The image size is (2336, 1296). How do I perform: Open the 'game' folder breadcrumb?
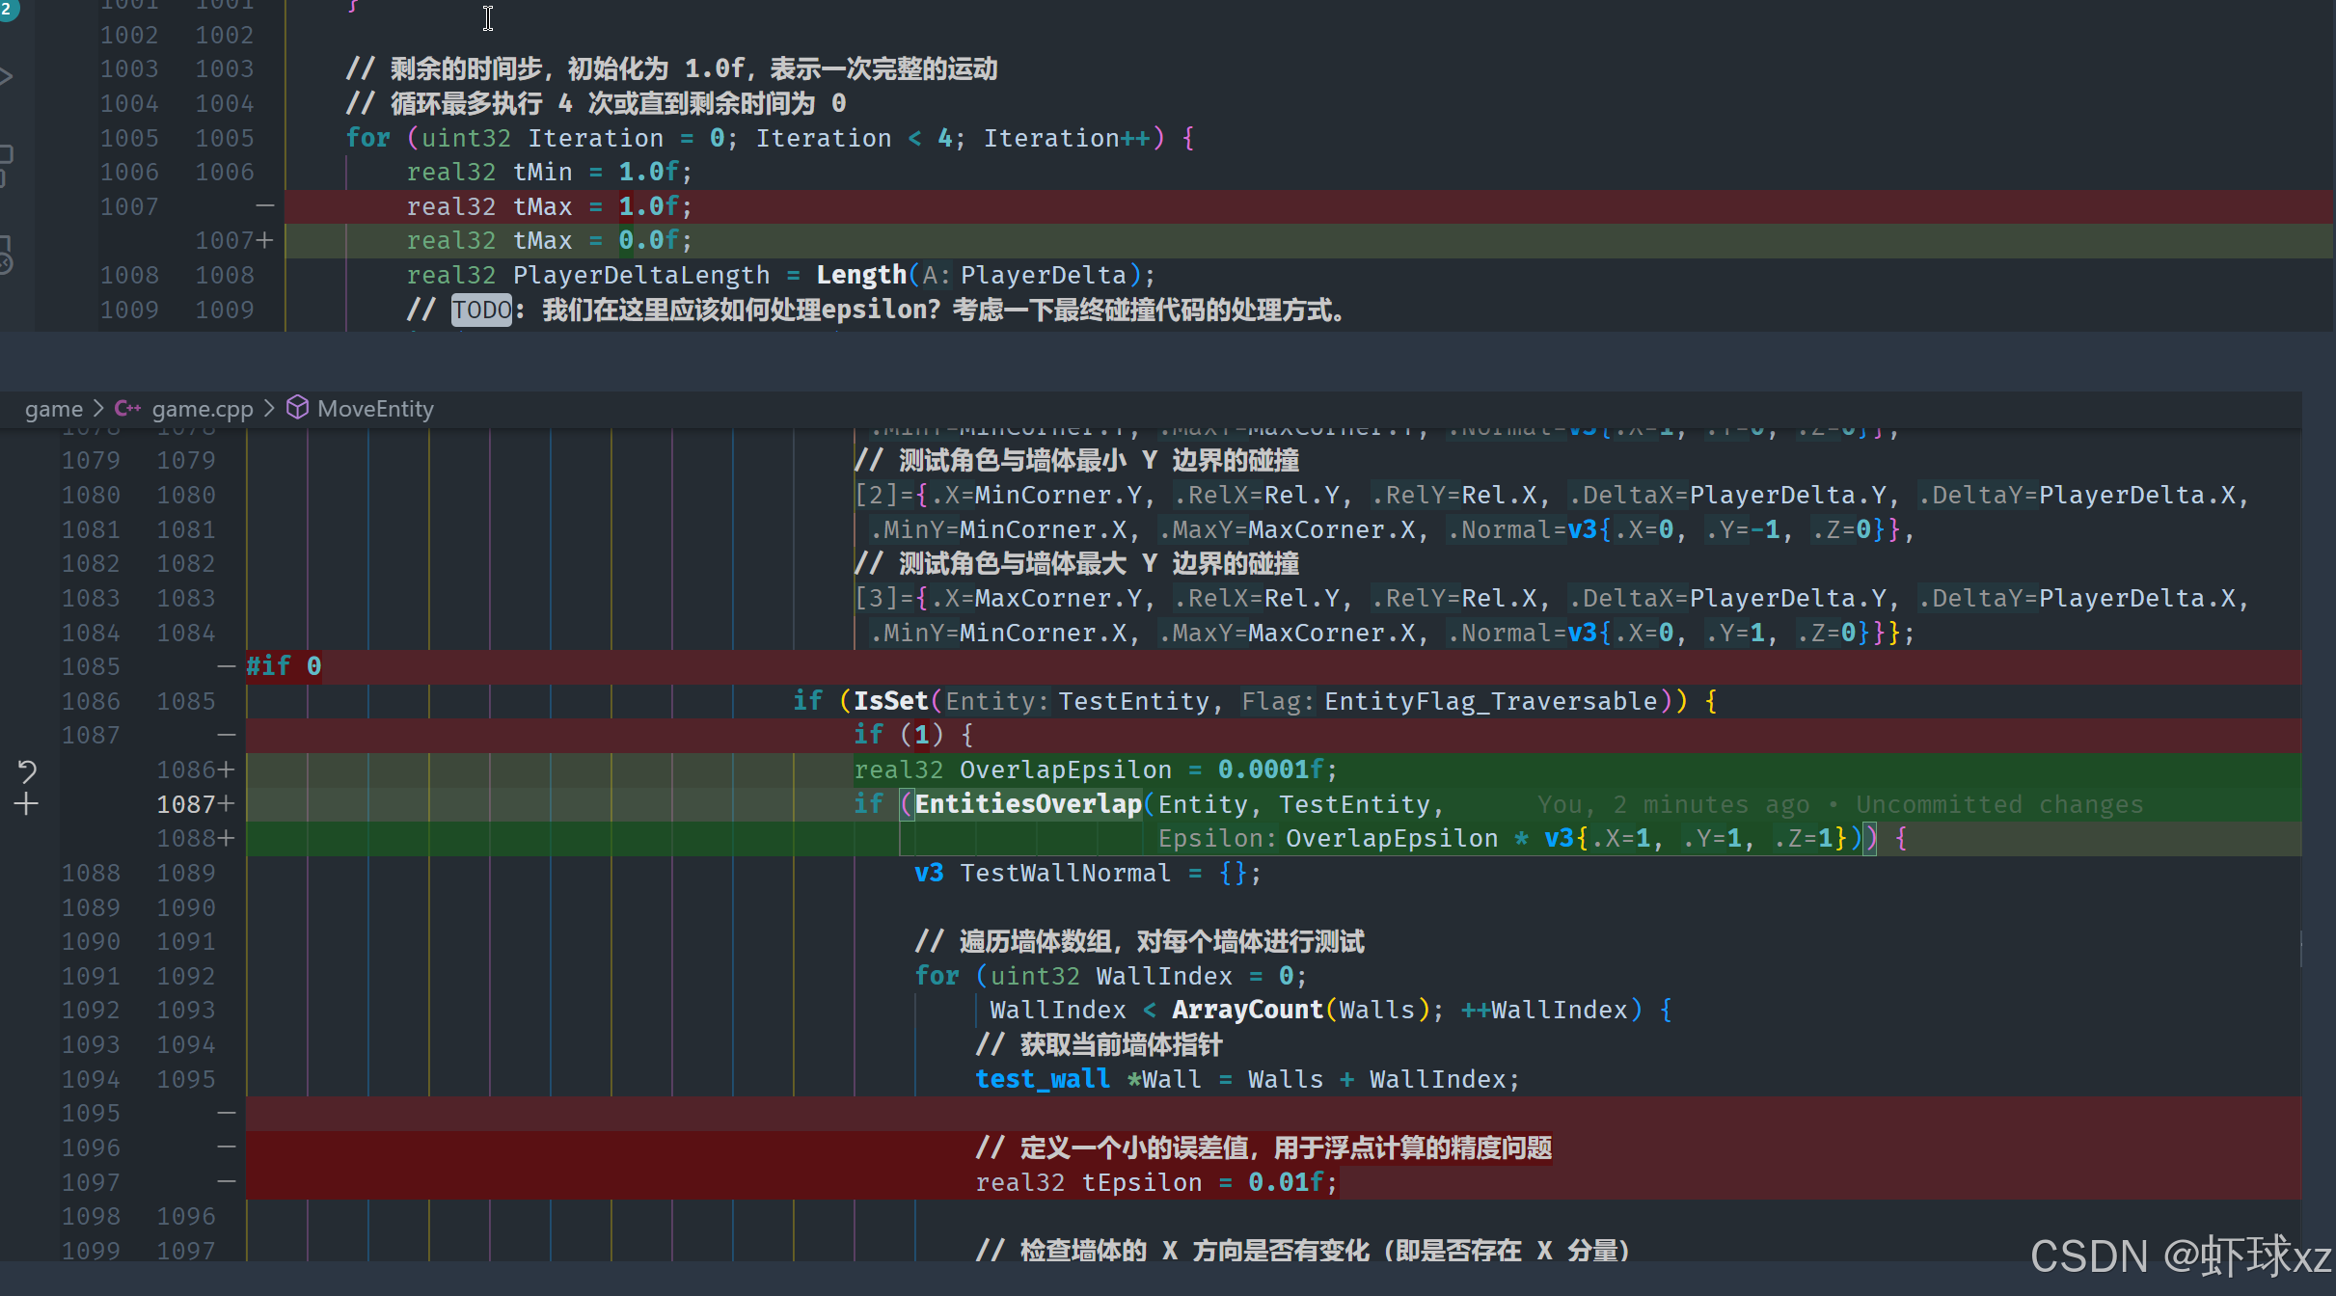[54, 409]
